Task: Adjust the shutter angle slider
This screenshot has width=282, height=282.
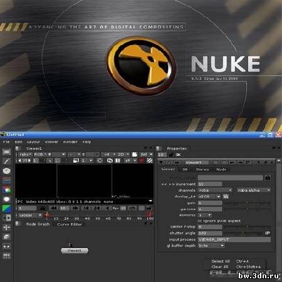Action: 243,233
